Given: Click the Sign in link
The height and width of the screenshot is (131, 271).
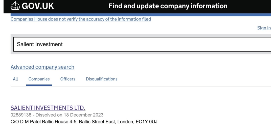Looking at the screenshot, I should pyautogui.click(x=264, y=28).
